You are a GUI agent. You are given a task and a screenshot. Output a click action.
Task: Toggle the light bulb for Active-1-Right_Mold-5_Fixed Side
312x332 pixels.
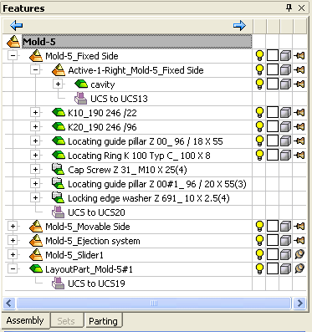tap(259, 70)
